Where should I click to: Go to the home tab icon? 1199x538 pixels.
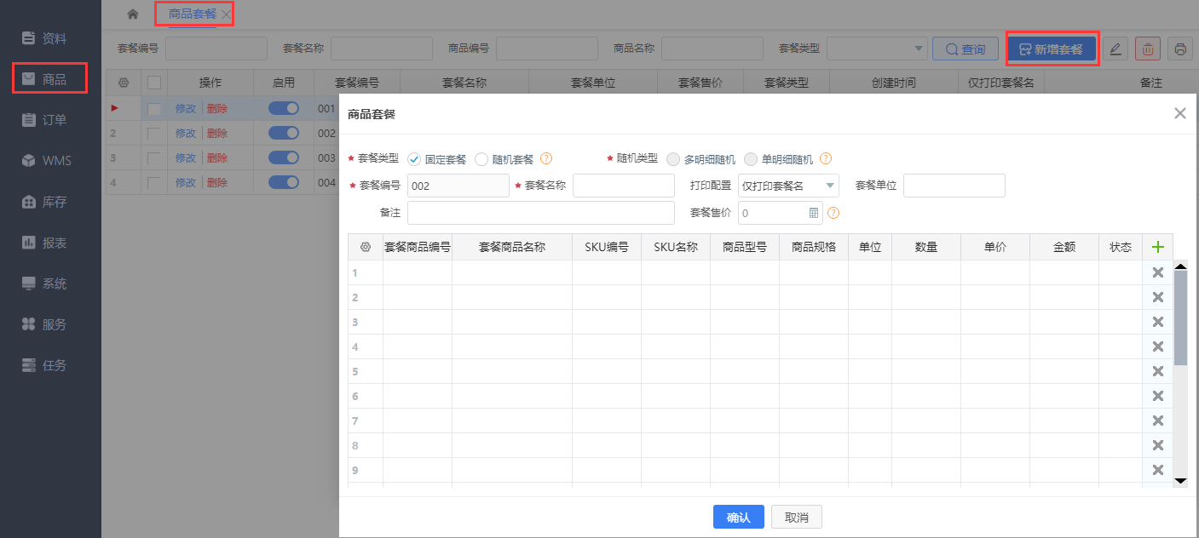132,14
